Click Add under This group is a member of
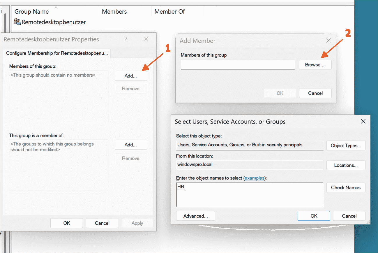Image resolution: width=378 pixels, height=253 pixels. point(131,145)
